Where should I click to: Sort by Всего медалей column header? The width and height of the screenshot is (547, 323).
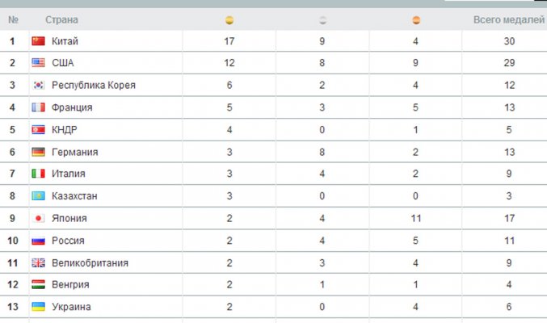tap(509, 20)
